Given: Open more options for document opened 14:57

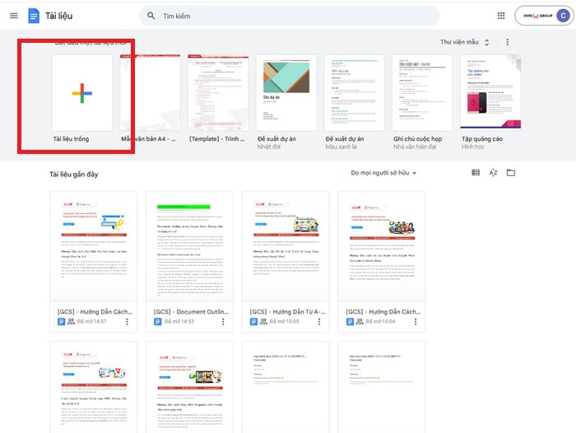Looking at the screenshot, I should coord(127,322).
